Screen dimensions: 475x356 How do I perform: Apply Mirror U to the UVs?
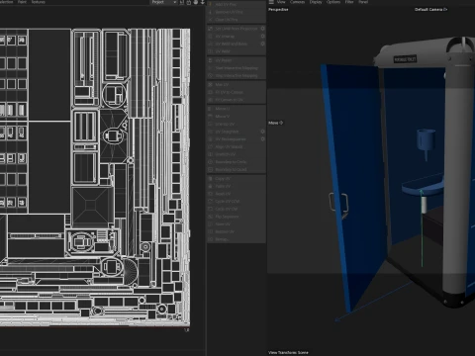(237, 109)
